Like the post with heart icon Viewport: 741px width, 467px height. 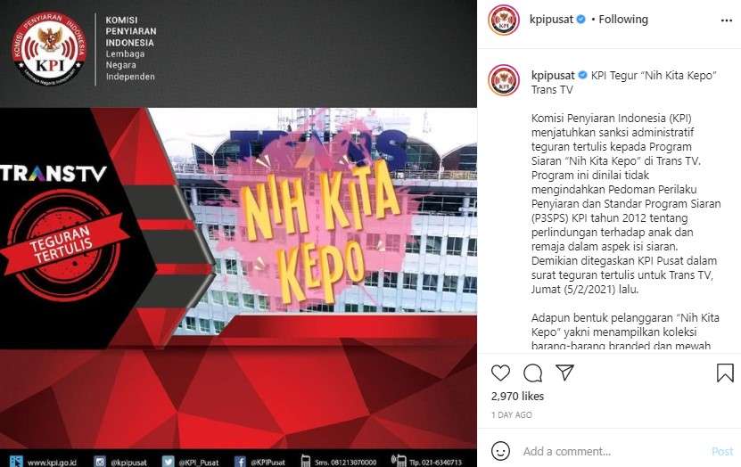pos(500,373)
